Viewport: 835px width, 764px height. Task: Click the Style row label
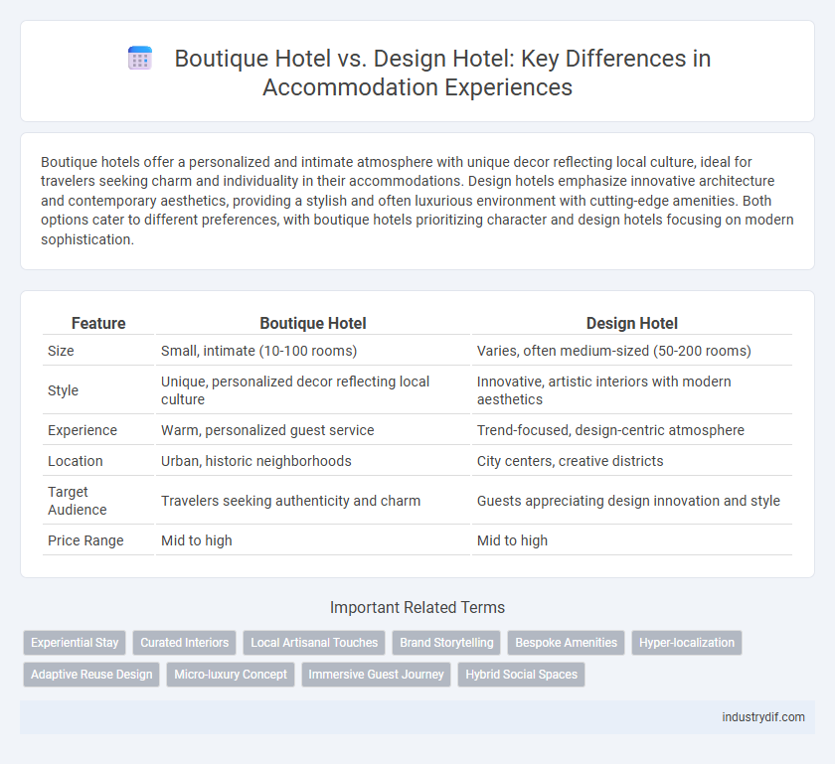tap(63, 390)
